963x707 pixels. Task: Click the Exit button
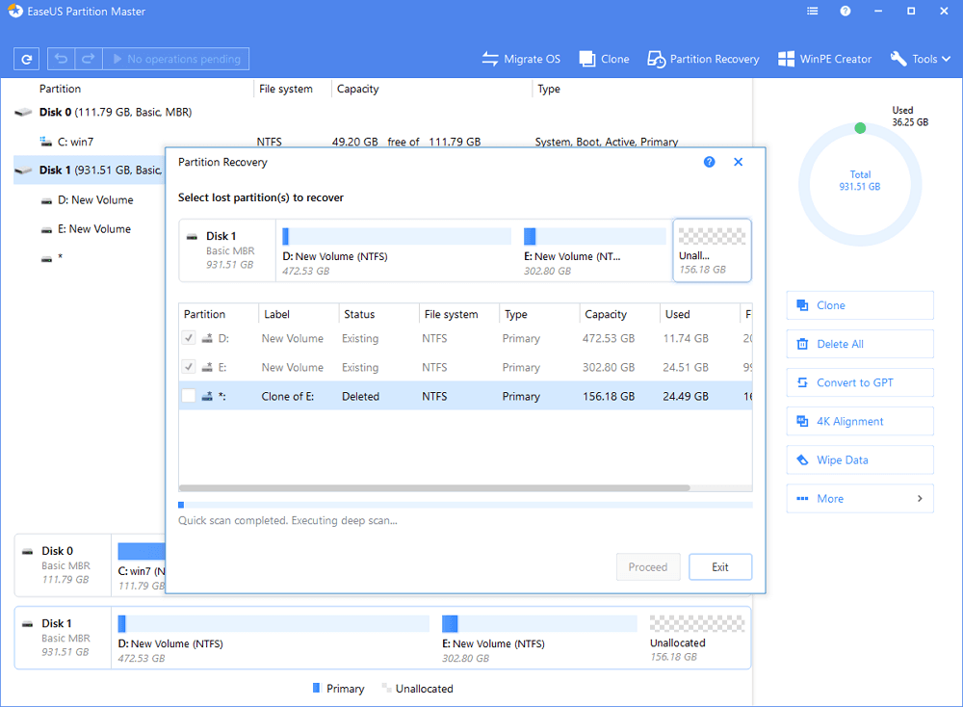720,567
